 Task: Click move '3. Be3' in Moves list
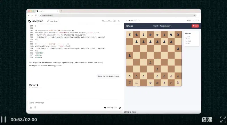pyautogui.click(x=188, y=41)
